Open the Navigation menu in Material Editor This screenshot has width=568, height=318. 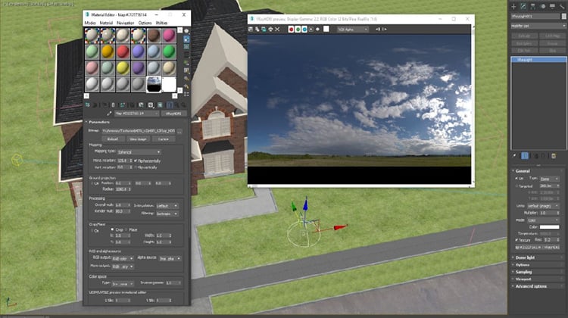125,23
